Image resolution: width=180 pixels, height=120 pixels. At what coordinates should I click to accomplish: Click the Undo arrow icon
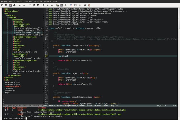click(x=20, y=5)
